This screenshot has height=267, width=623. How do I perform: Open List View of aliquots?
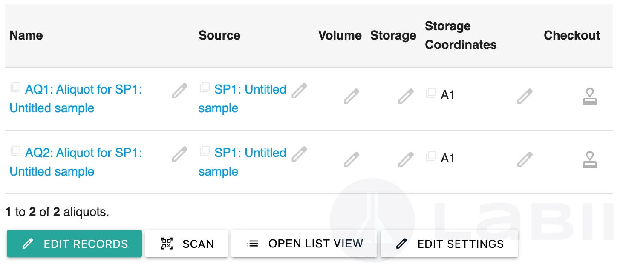click(x=304, y=244)
